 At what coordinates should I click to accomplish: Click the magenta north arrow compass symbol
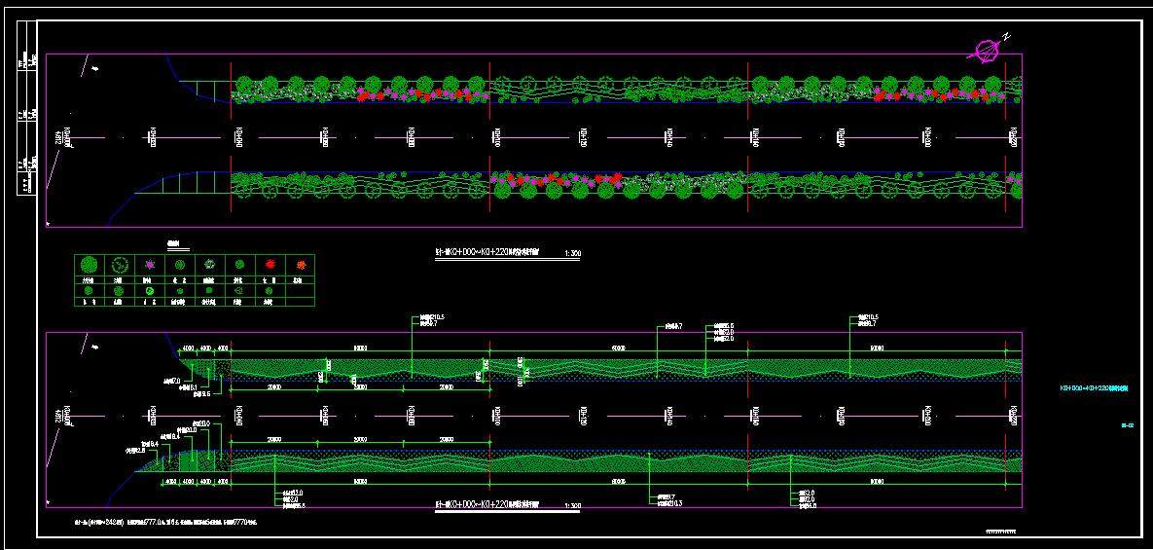[989, 49]
